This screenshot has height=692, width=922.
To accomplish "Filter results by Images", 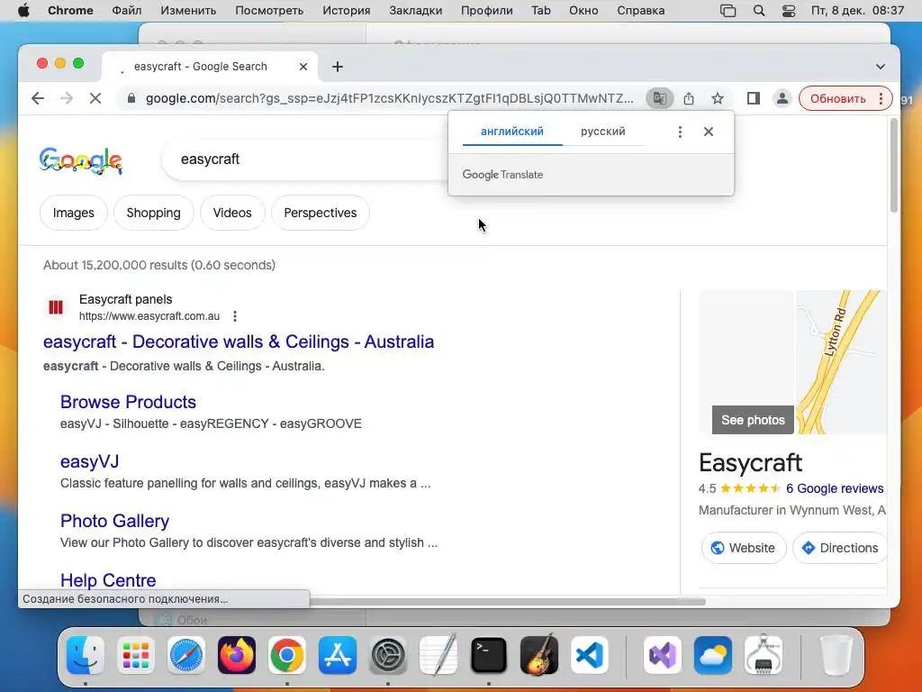I will (x=74, y=213).
